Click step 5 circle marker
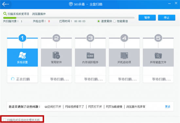 [158, 38]
